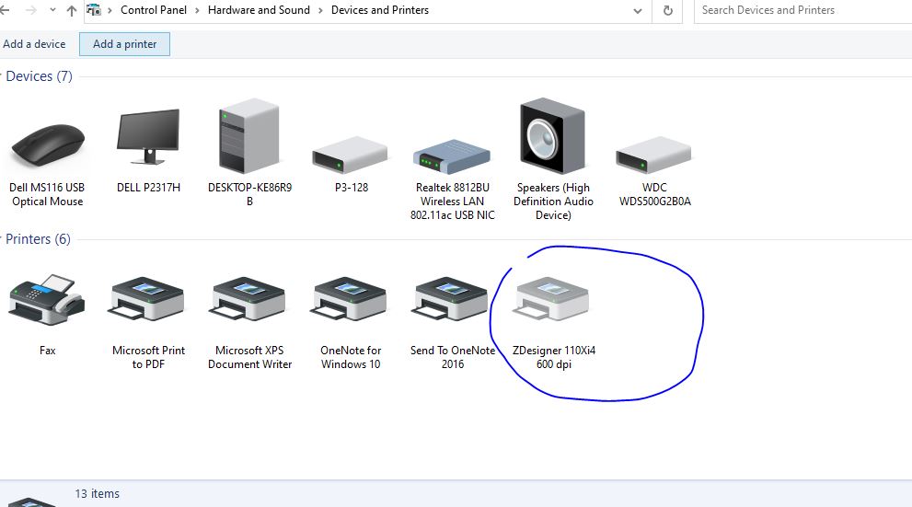Expand the chevron after Control Panel breadcrumb

[x=197, y=10]
